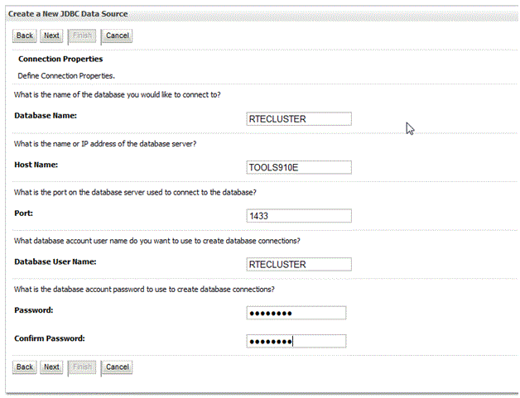This screenshot has height=398, width=520.
Task: Click the bottom greyed-out Finish button
Action: click(x=83, y=367)
